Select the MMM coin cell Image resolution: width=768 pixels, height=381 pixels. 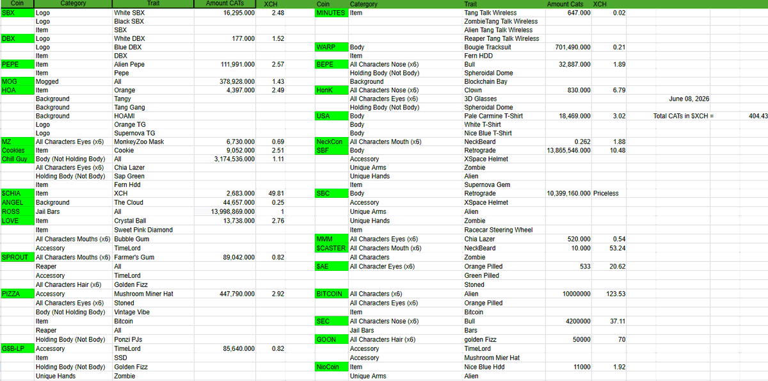click(x=331, y=239)
